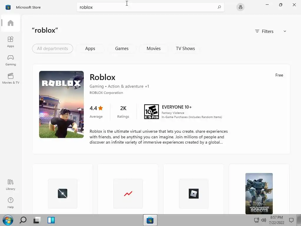Click the filters lines icon beside Filters
This screenshot has width=301, height=226.
257,31
